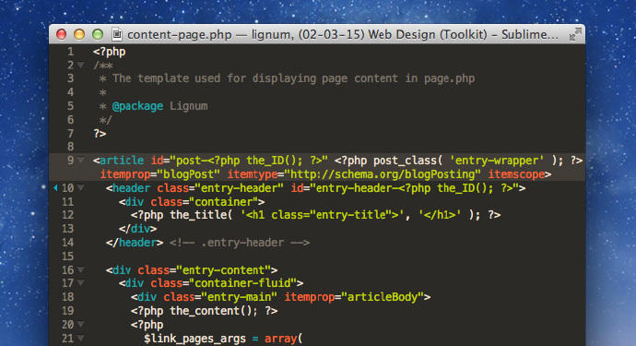636x346 pixels.
Task: Click the itemprop="blogPost" attribute
Action: (x=159, y=174)
